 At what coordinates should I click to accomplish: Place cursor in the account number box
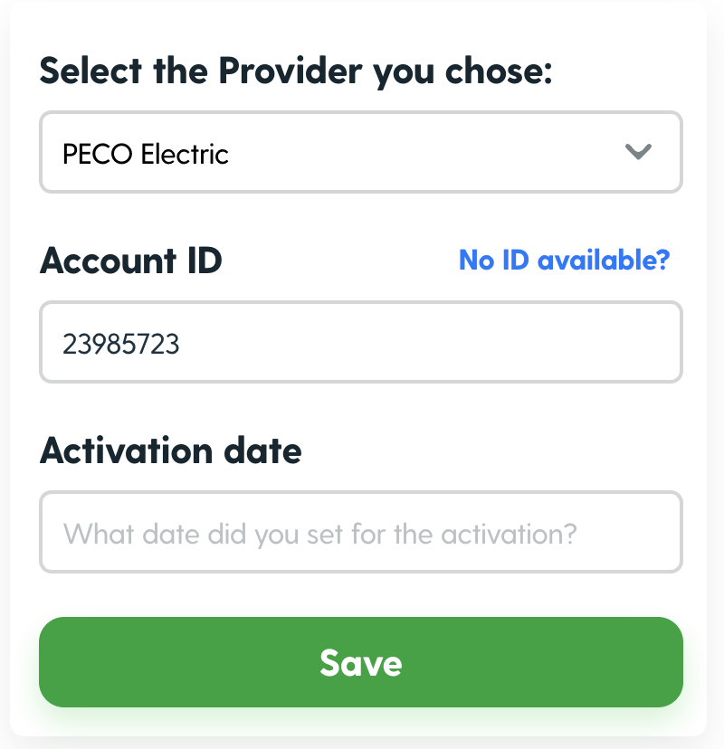(x=360, y=342)
